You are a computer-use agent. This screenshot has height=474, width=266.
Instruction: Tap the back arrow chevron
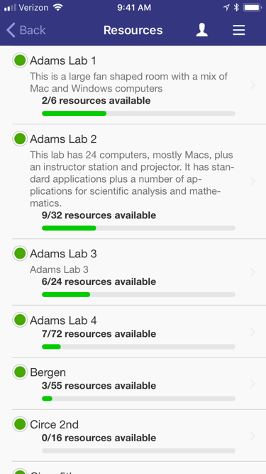pos(11,31)
